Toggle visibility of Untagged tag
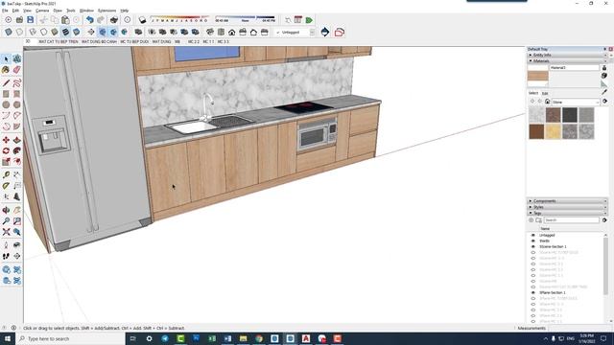The height and width of the screenshot is (345, 614). [533, 236]
